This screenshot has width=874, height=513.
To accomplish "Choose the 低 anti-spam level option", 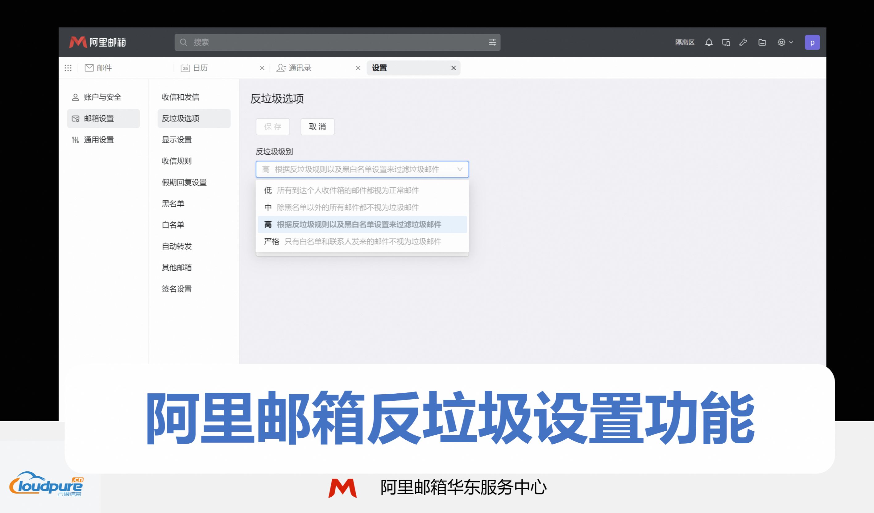I will coord(362,190).
